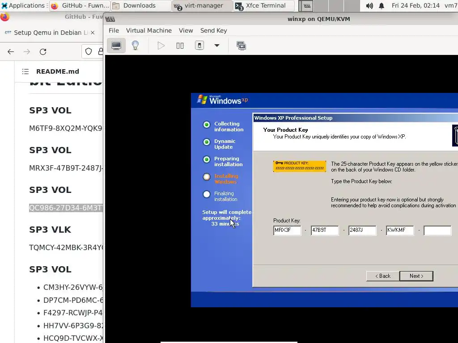This screenshot has width=458, height=343.
Task: Open volume control in system tray
Action: point(369,5)
